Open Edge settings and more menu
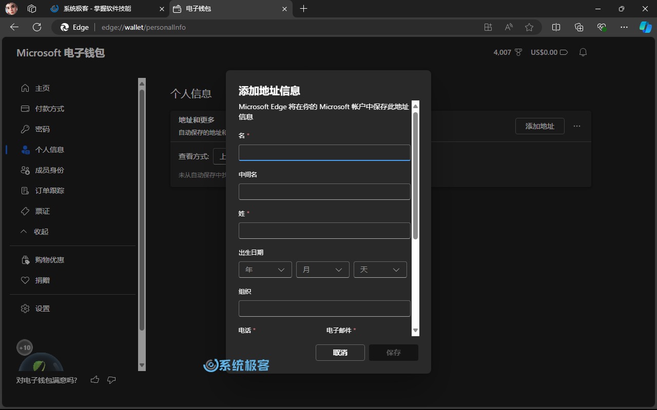 [x=624, y=27]
